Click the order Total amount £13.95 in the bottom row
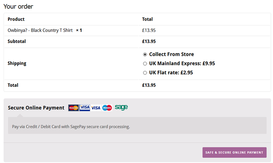This screenshot has width=273, height=163. click(x=149, y=85)
